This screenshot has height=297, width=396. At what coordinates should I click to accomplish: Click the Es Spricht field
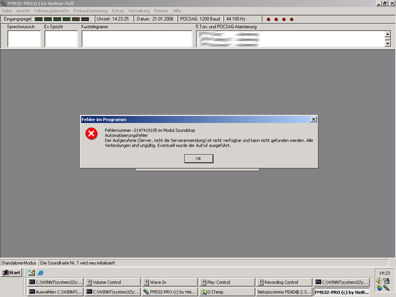pos(61,39)
